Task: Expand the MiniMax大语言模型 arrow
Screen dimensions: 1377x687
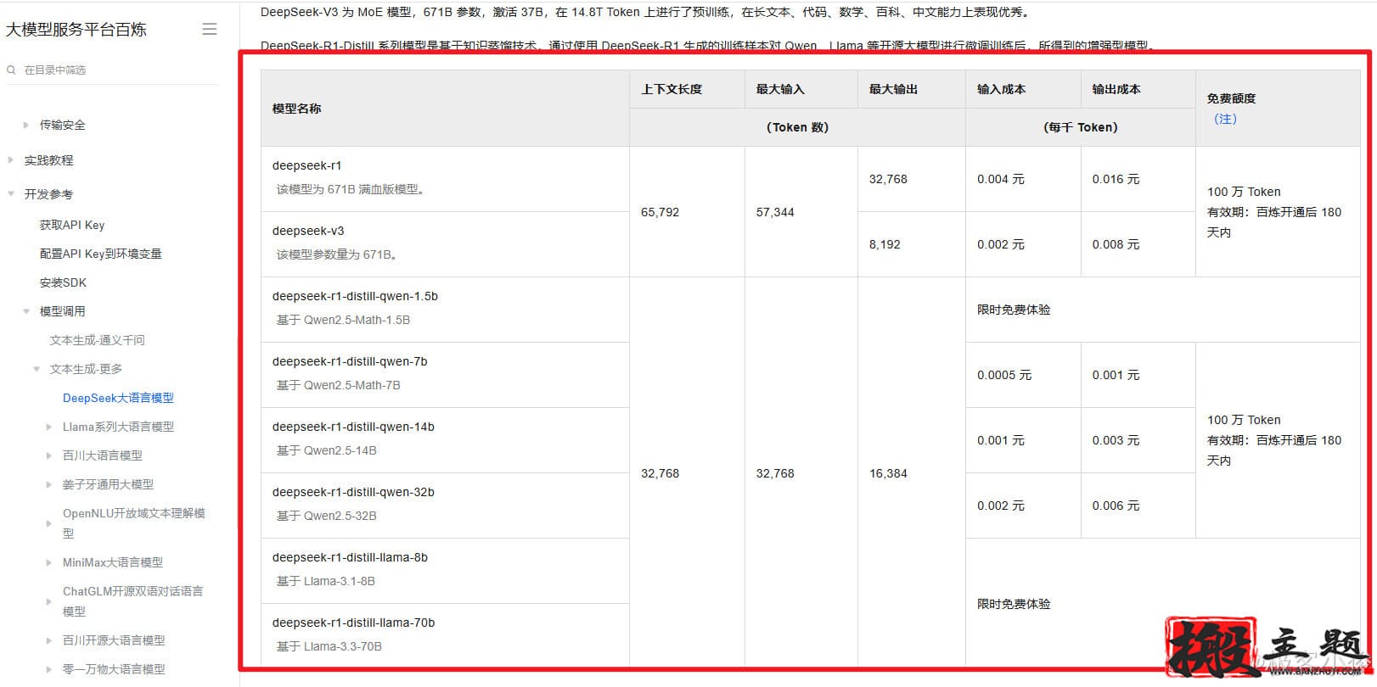Action: pyautogui.click(x=48, y=563)
